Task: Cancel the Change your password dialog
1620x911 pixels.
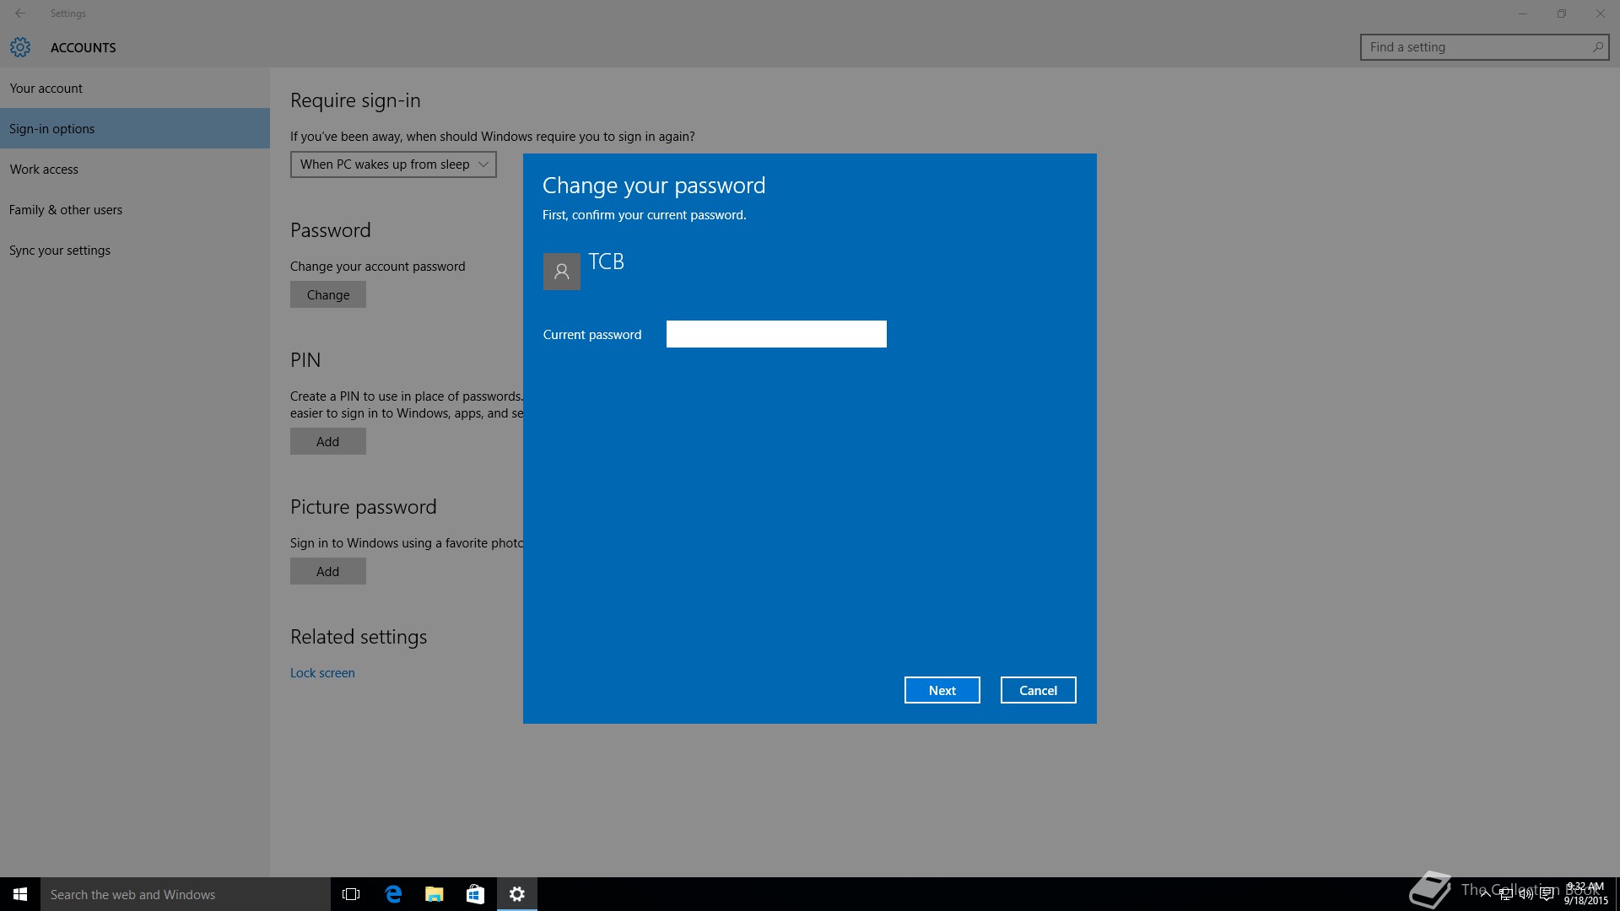Action: pos(1038,690)
